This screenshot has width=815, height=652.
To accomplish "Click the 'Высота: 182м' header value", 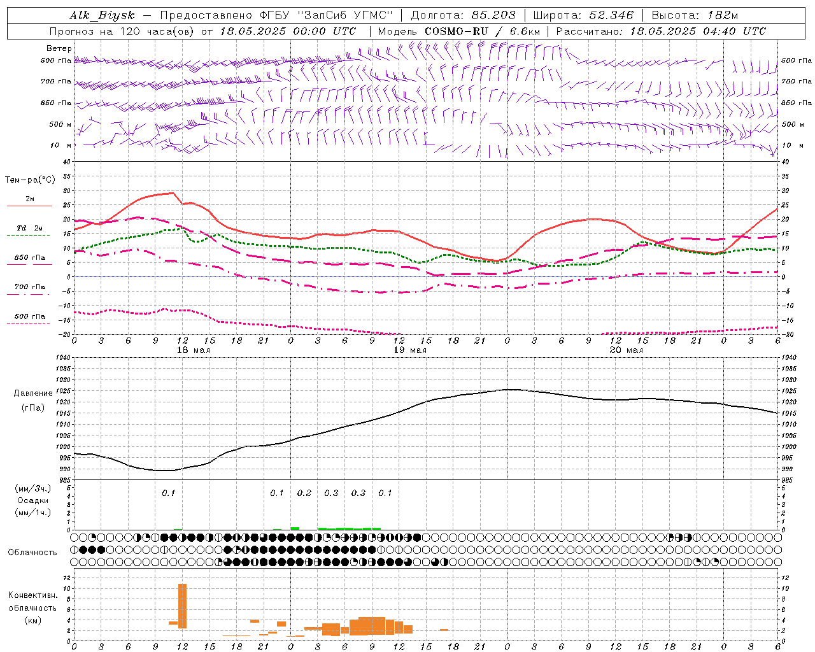I will [x=695, y=15].
